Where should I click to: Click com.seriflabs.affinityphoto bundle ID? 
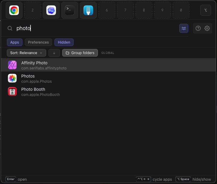[x=44, y=68]
